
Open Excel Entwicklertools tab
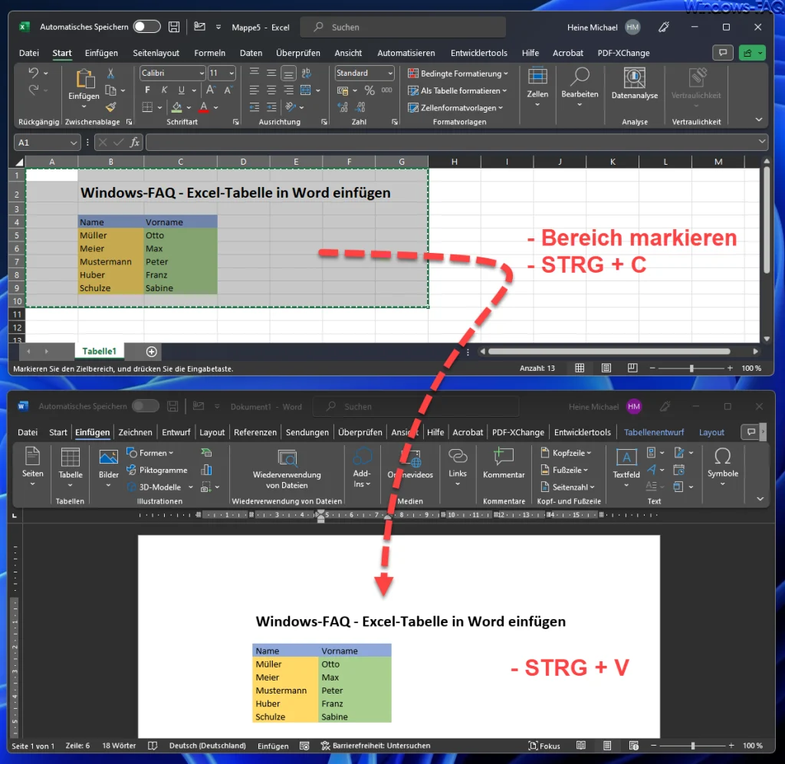[478, 53]
